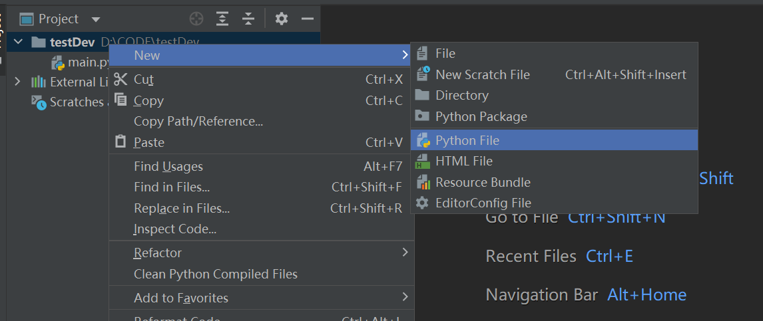
Task: Click the Copy icon in context menu
Action: (x=121, y=100)
